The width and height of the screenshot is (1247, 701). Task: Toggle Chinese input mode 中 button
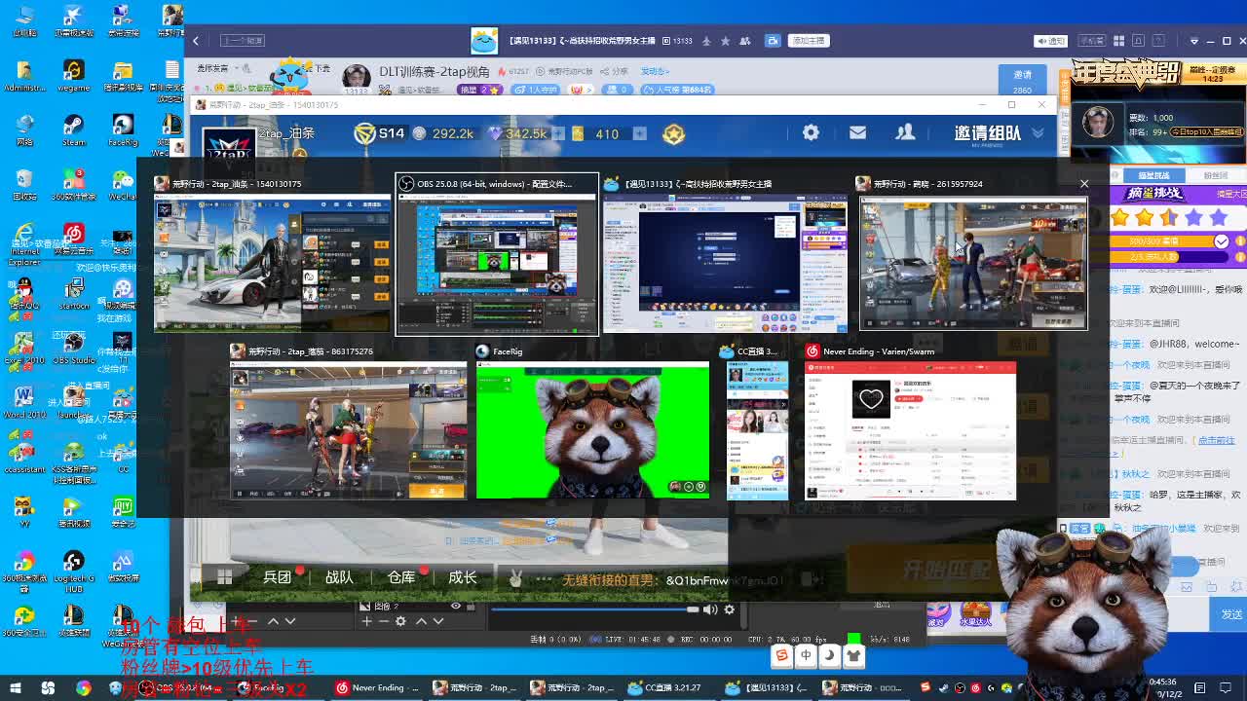click(806, 655)
